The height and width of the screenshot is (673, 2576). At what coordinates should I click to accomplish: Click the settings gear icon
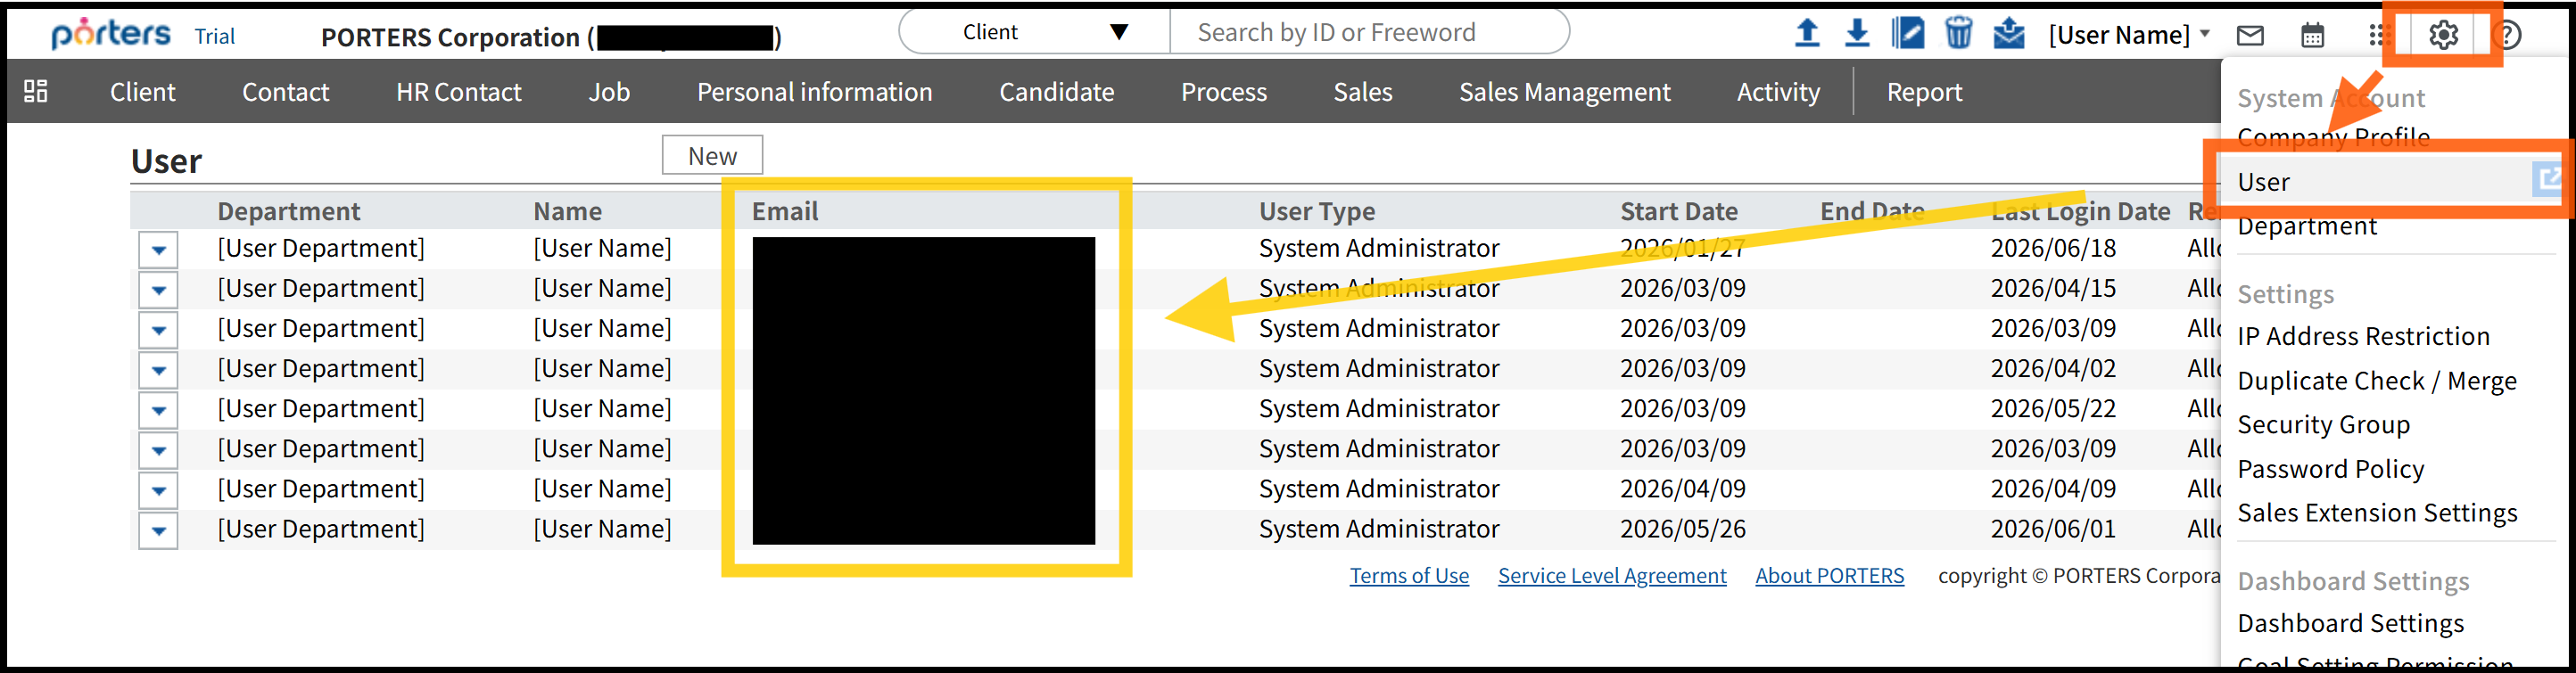[2443, 35]
